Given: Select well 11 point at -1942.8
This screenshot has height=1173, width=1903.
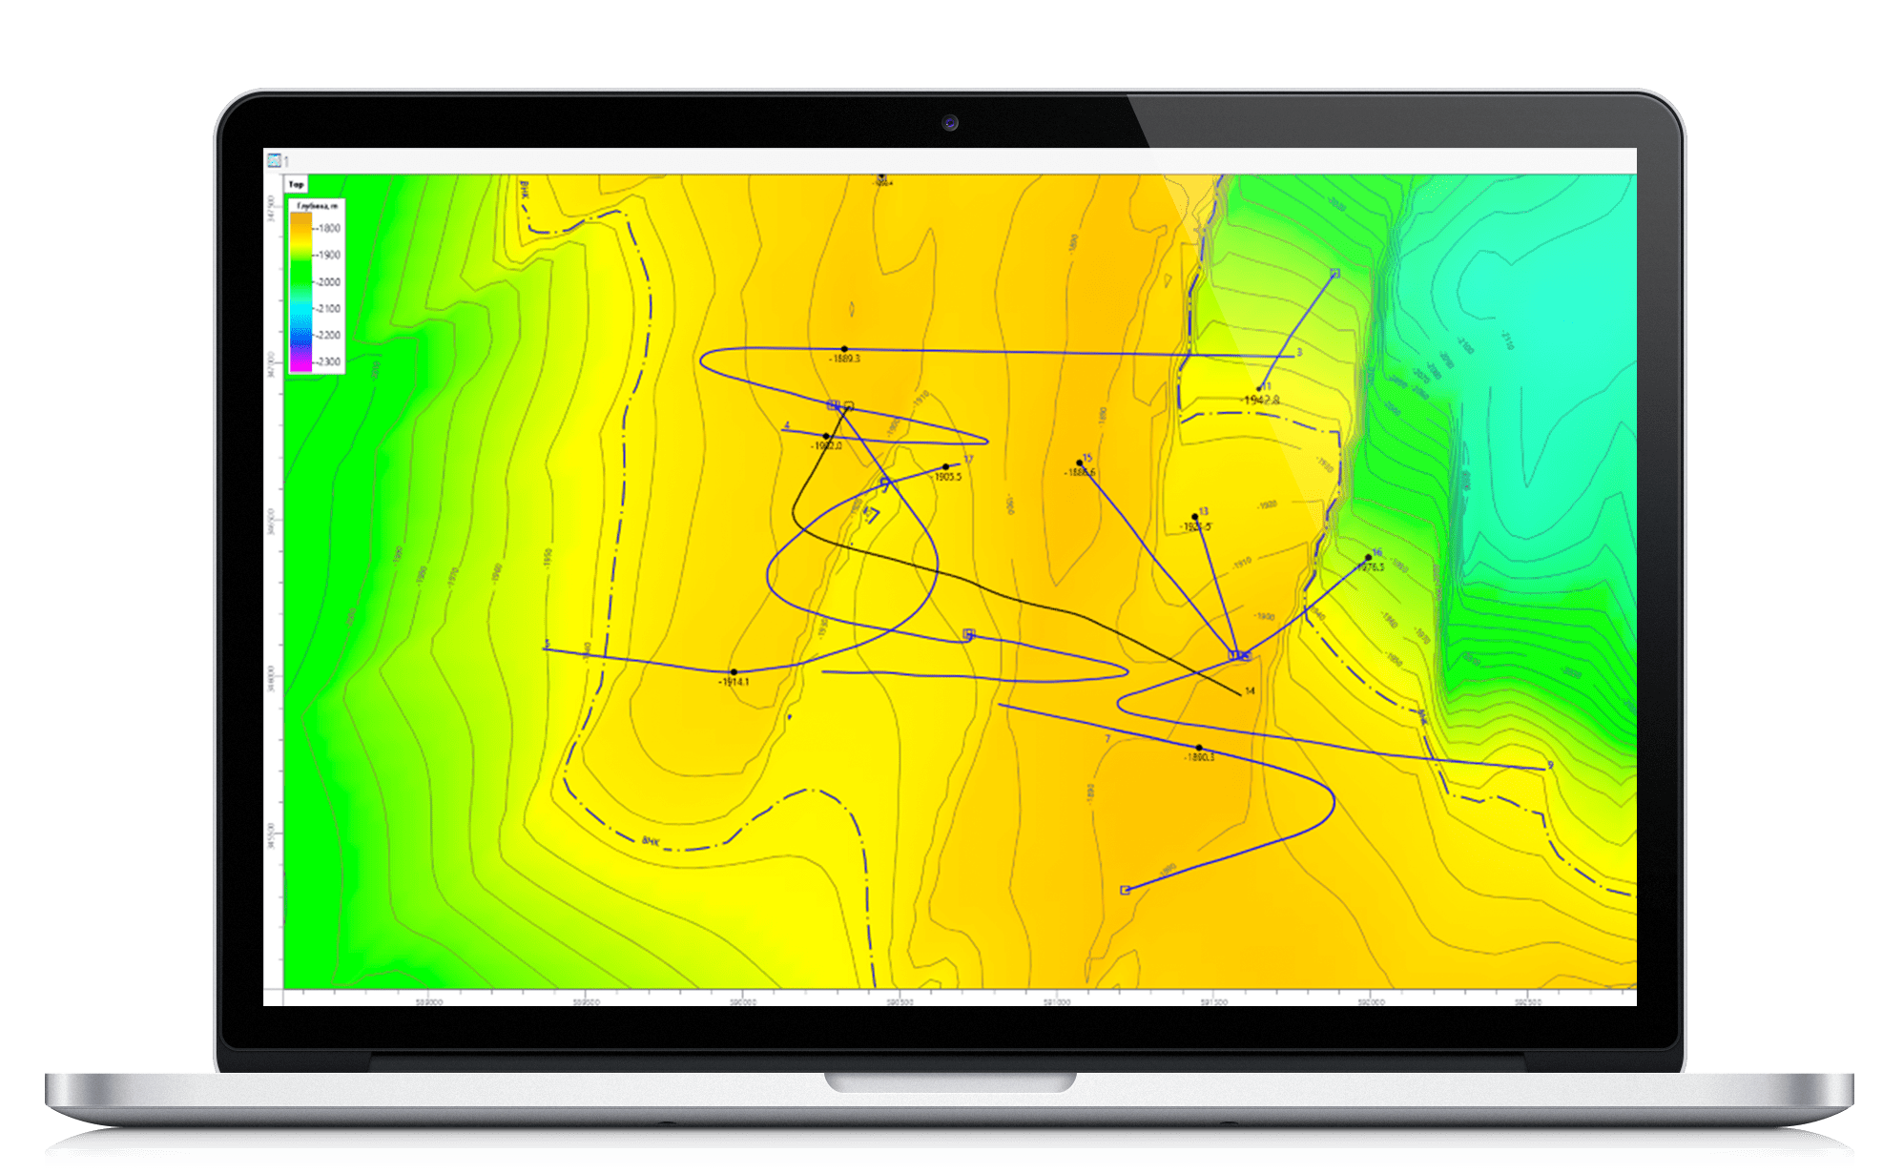Looking at the screenshot, I should [x=1259, y=388].
